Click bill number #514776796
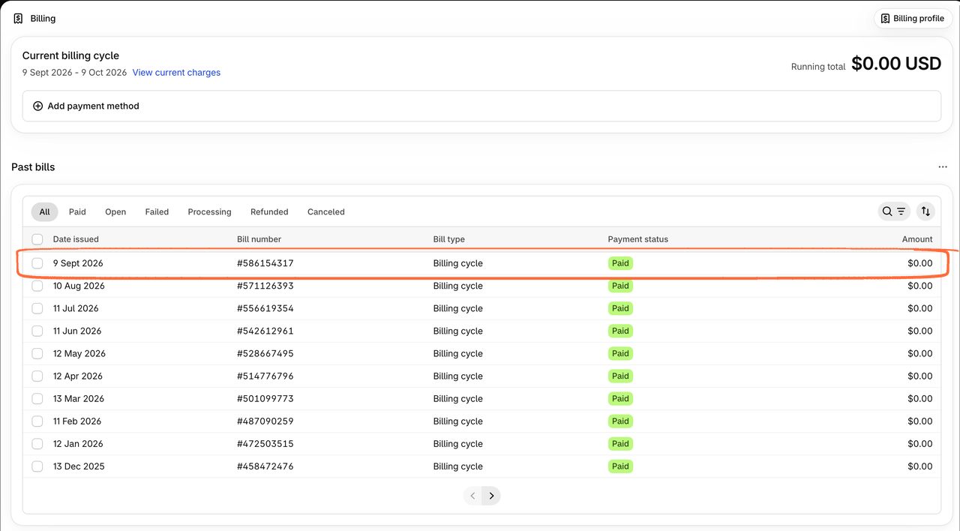Viewport: 960px width, 531px height. (x=265, y=376)
